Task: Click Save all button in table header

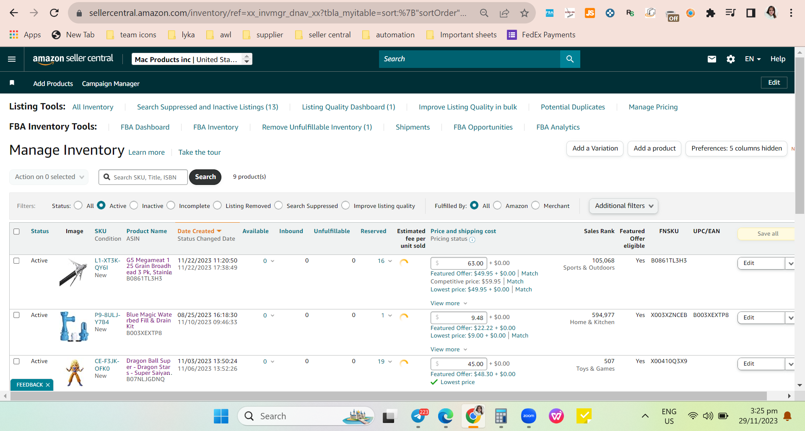Action: point(767,234)
